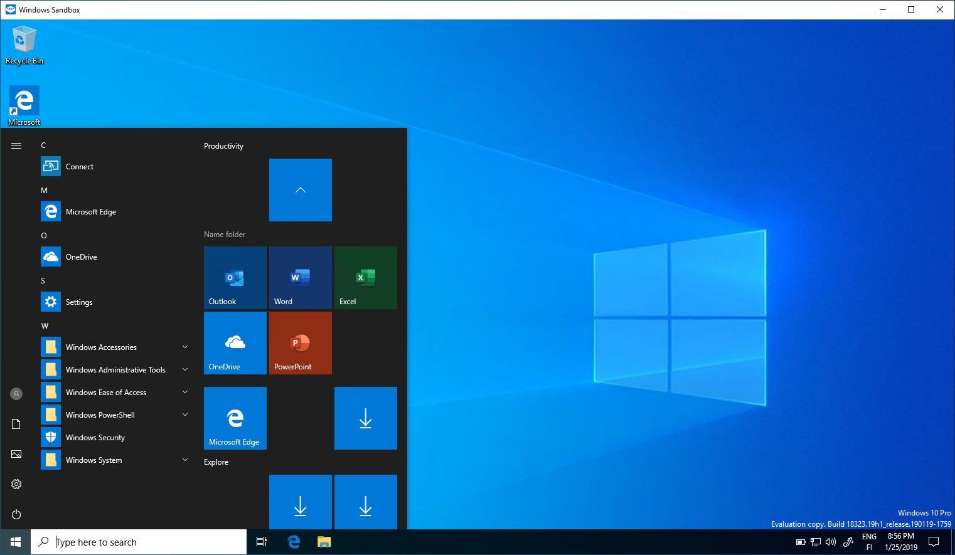
Task: Click the pen workspace icon in system tray
Action: point(848,542)
